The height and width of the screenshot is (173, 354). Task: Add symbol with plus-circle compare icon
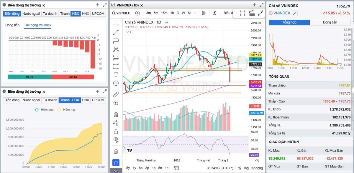(137, 13)
